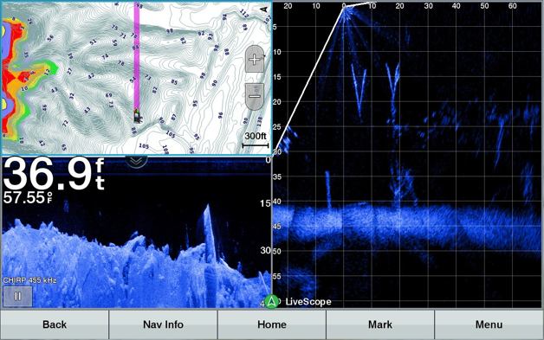544x340 pixels.
Task: Tap the north-up arrow indicator on chart
Action: [x=265, y=9]
